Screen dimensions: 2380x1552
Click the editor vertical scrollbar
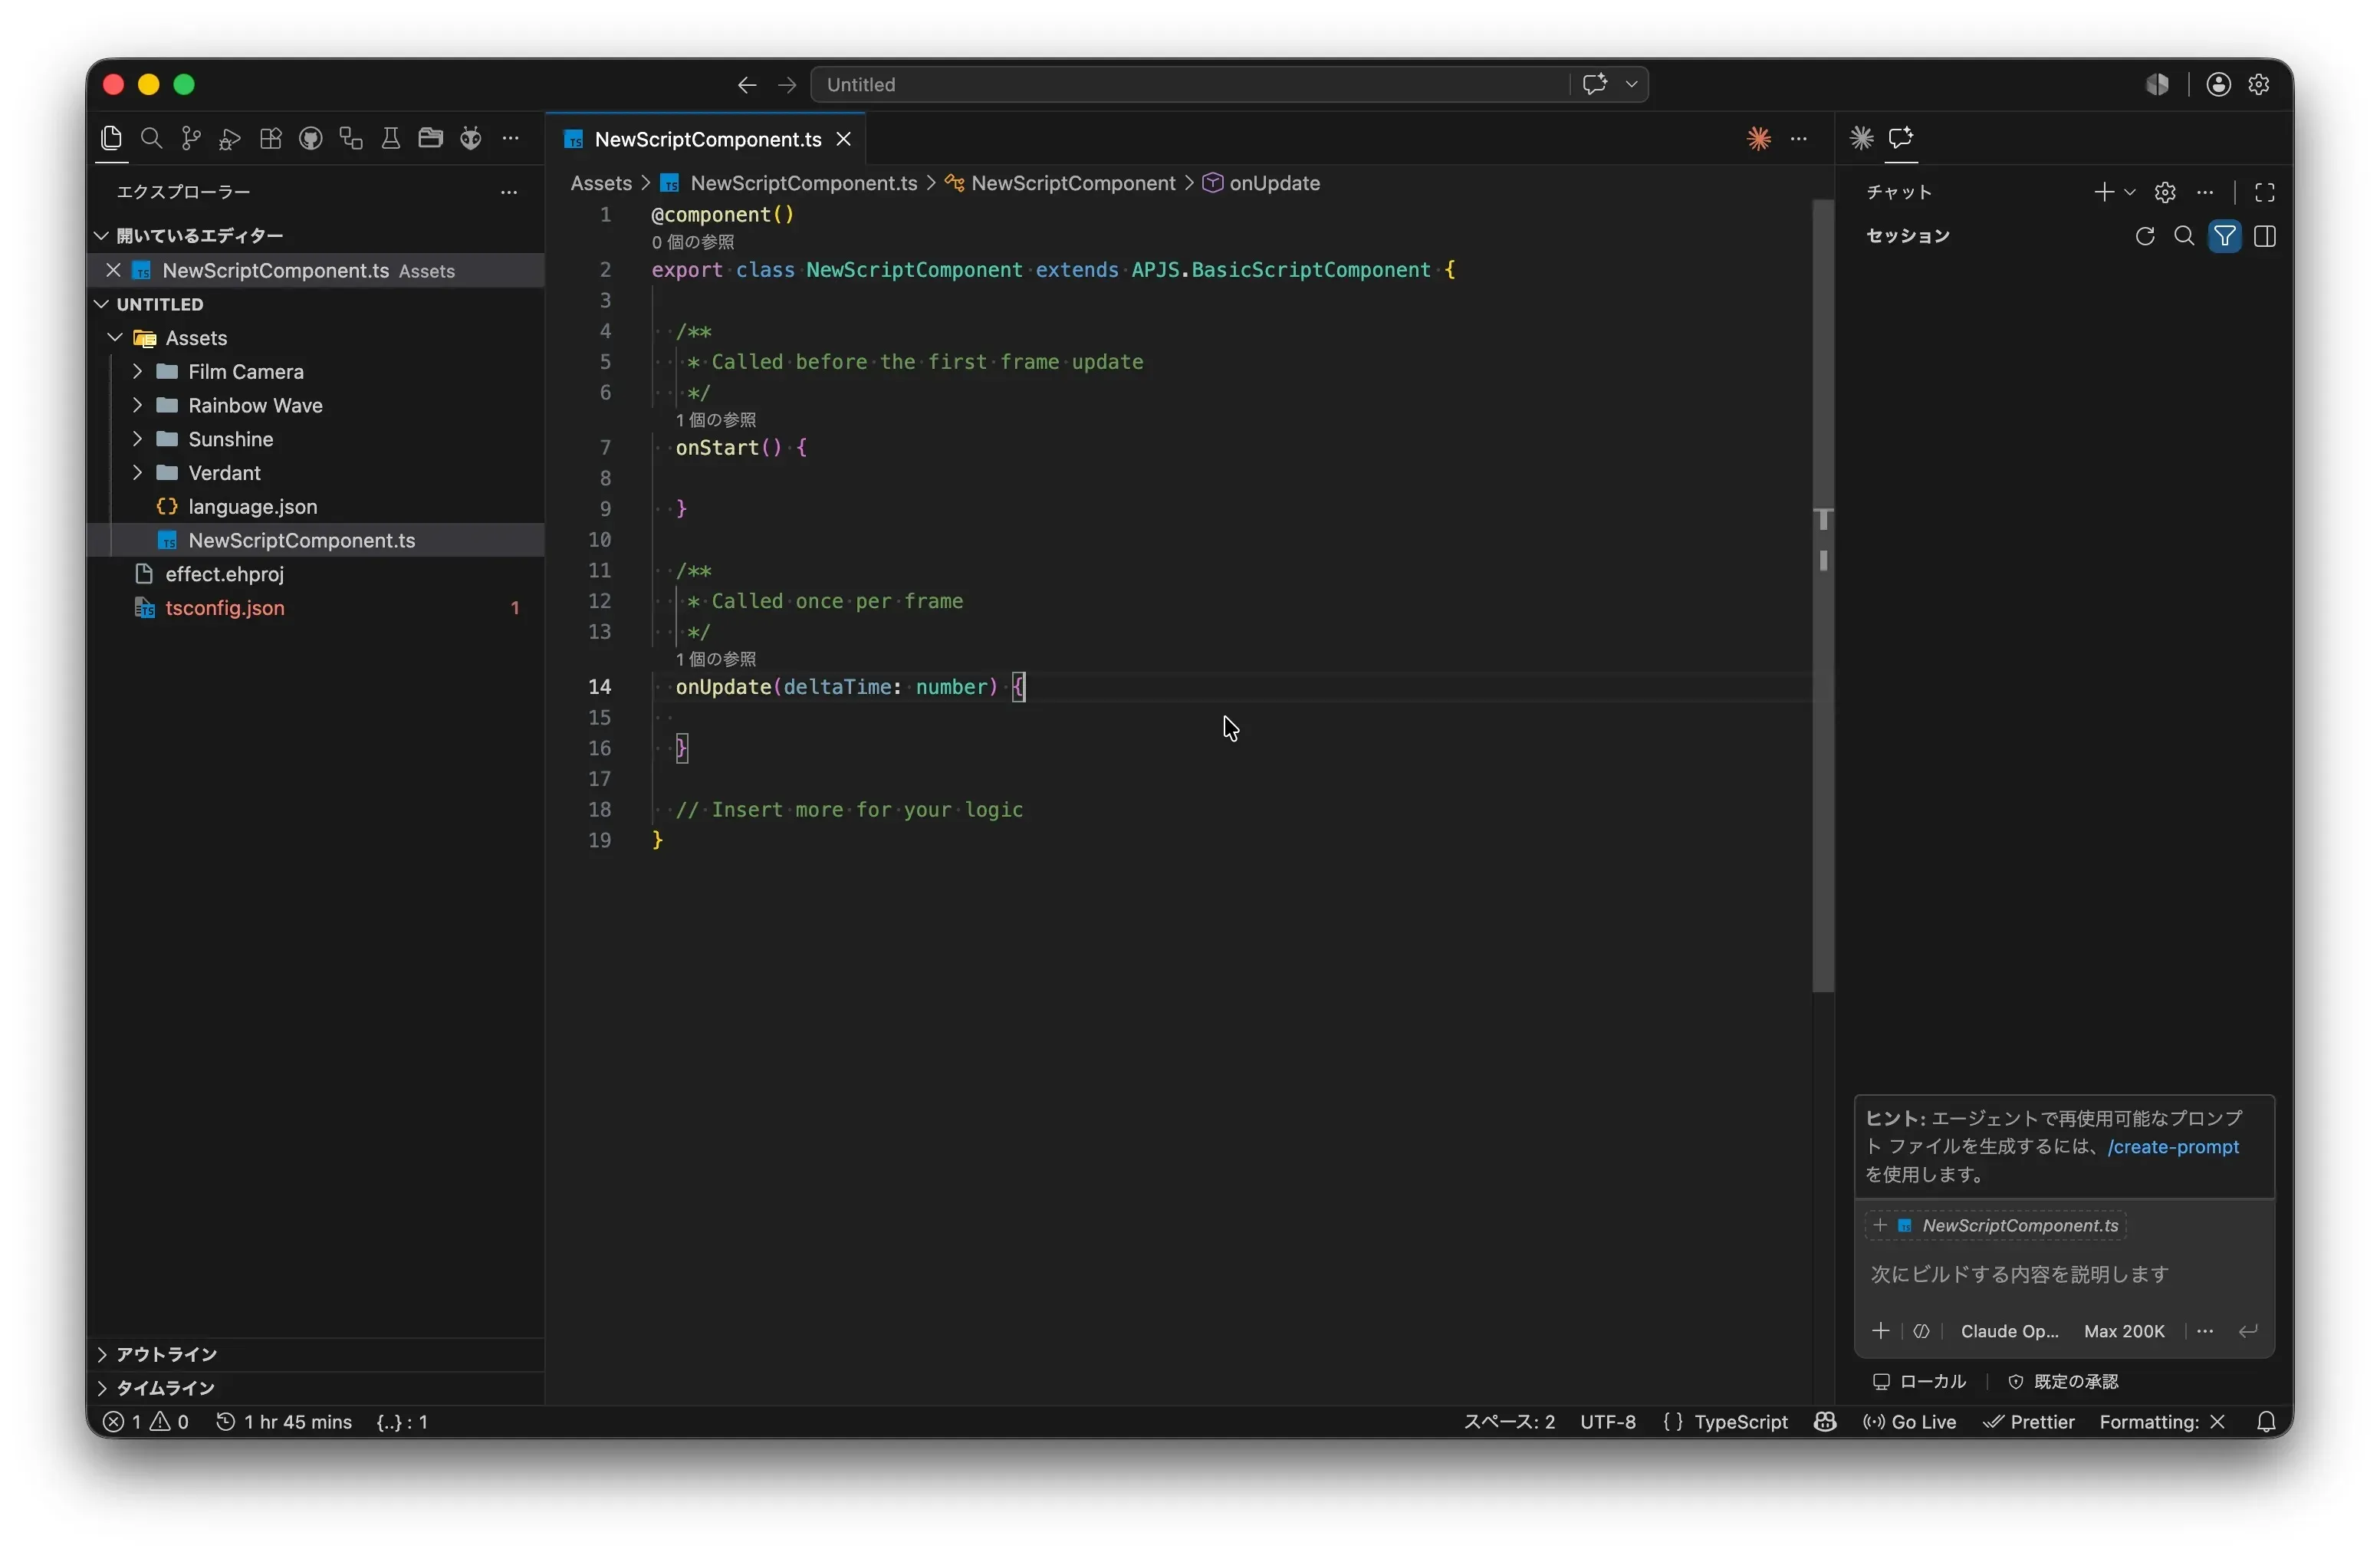(x=1823, y=596)
